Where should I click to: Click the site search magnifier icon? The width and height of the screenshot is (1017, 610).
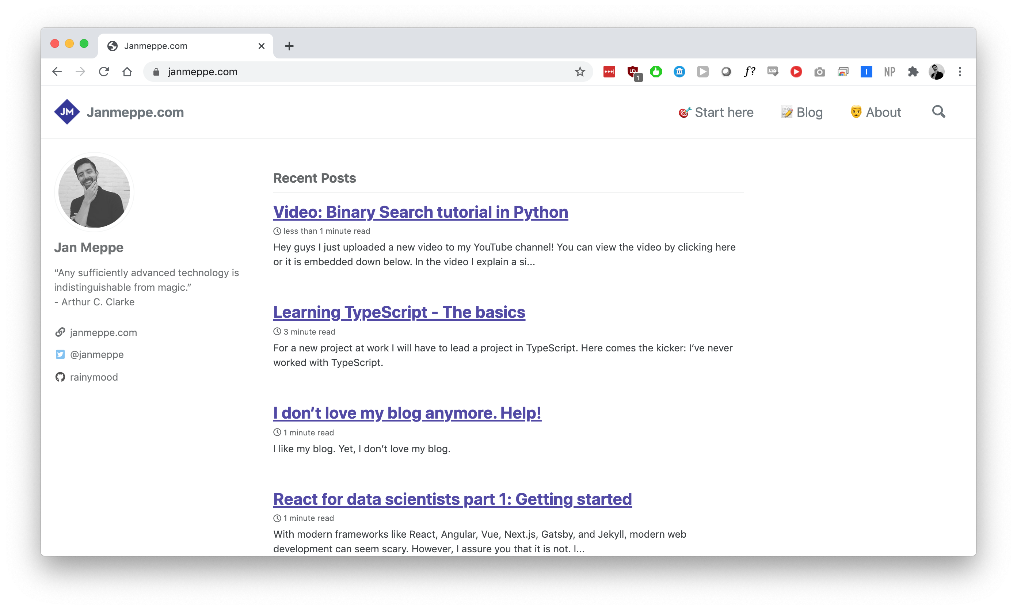coord(938,112)
